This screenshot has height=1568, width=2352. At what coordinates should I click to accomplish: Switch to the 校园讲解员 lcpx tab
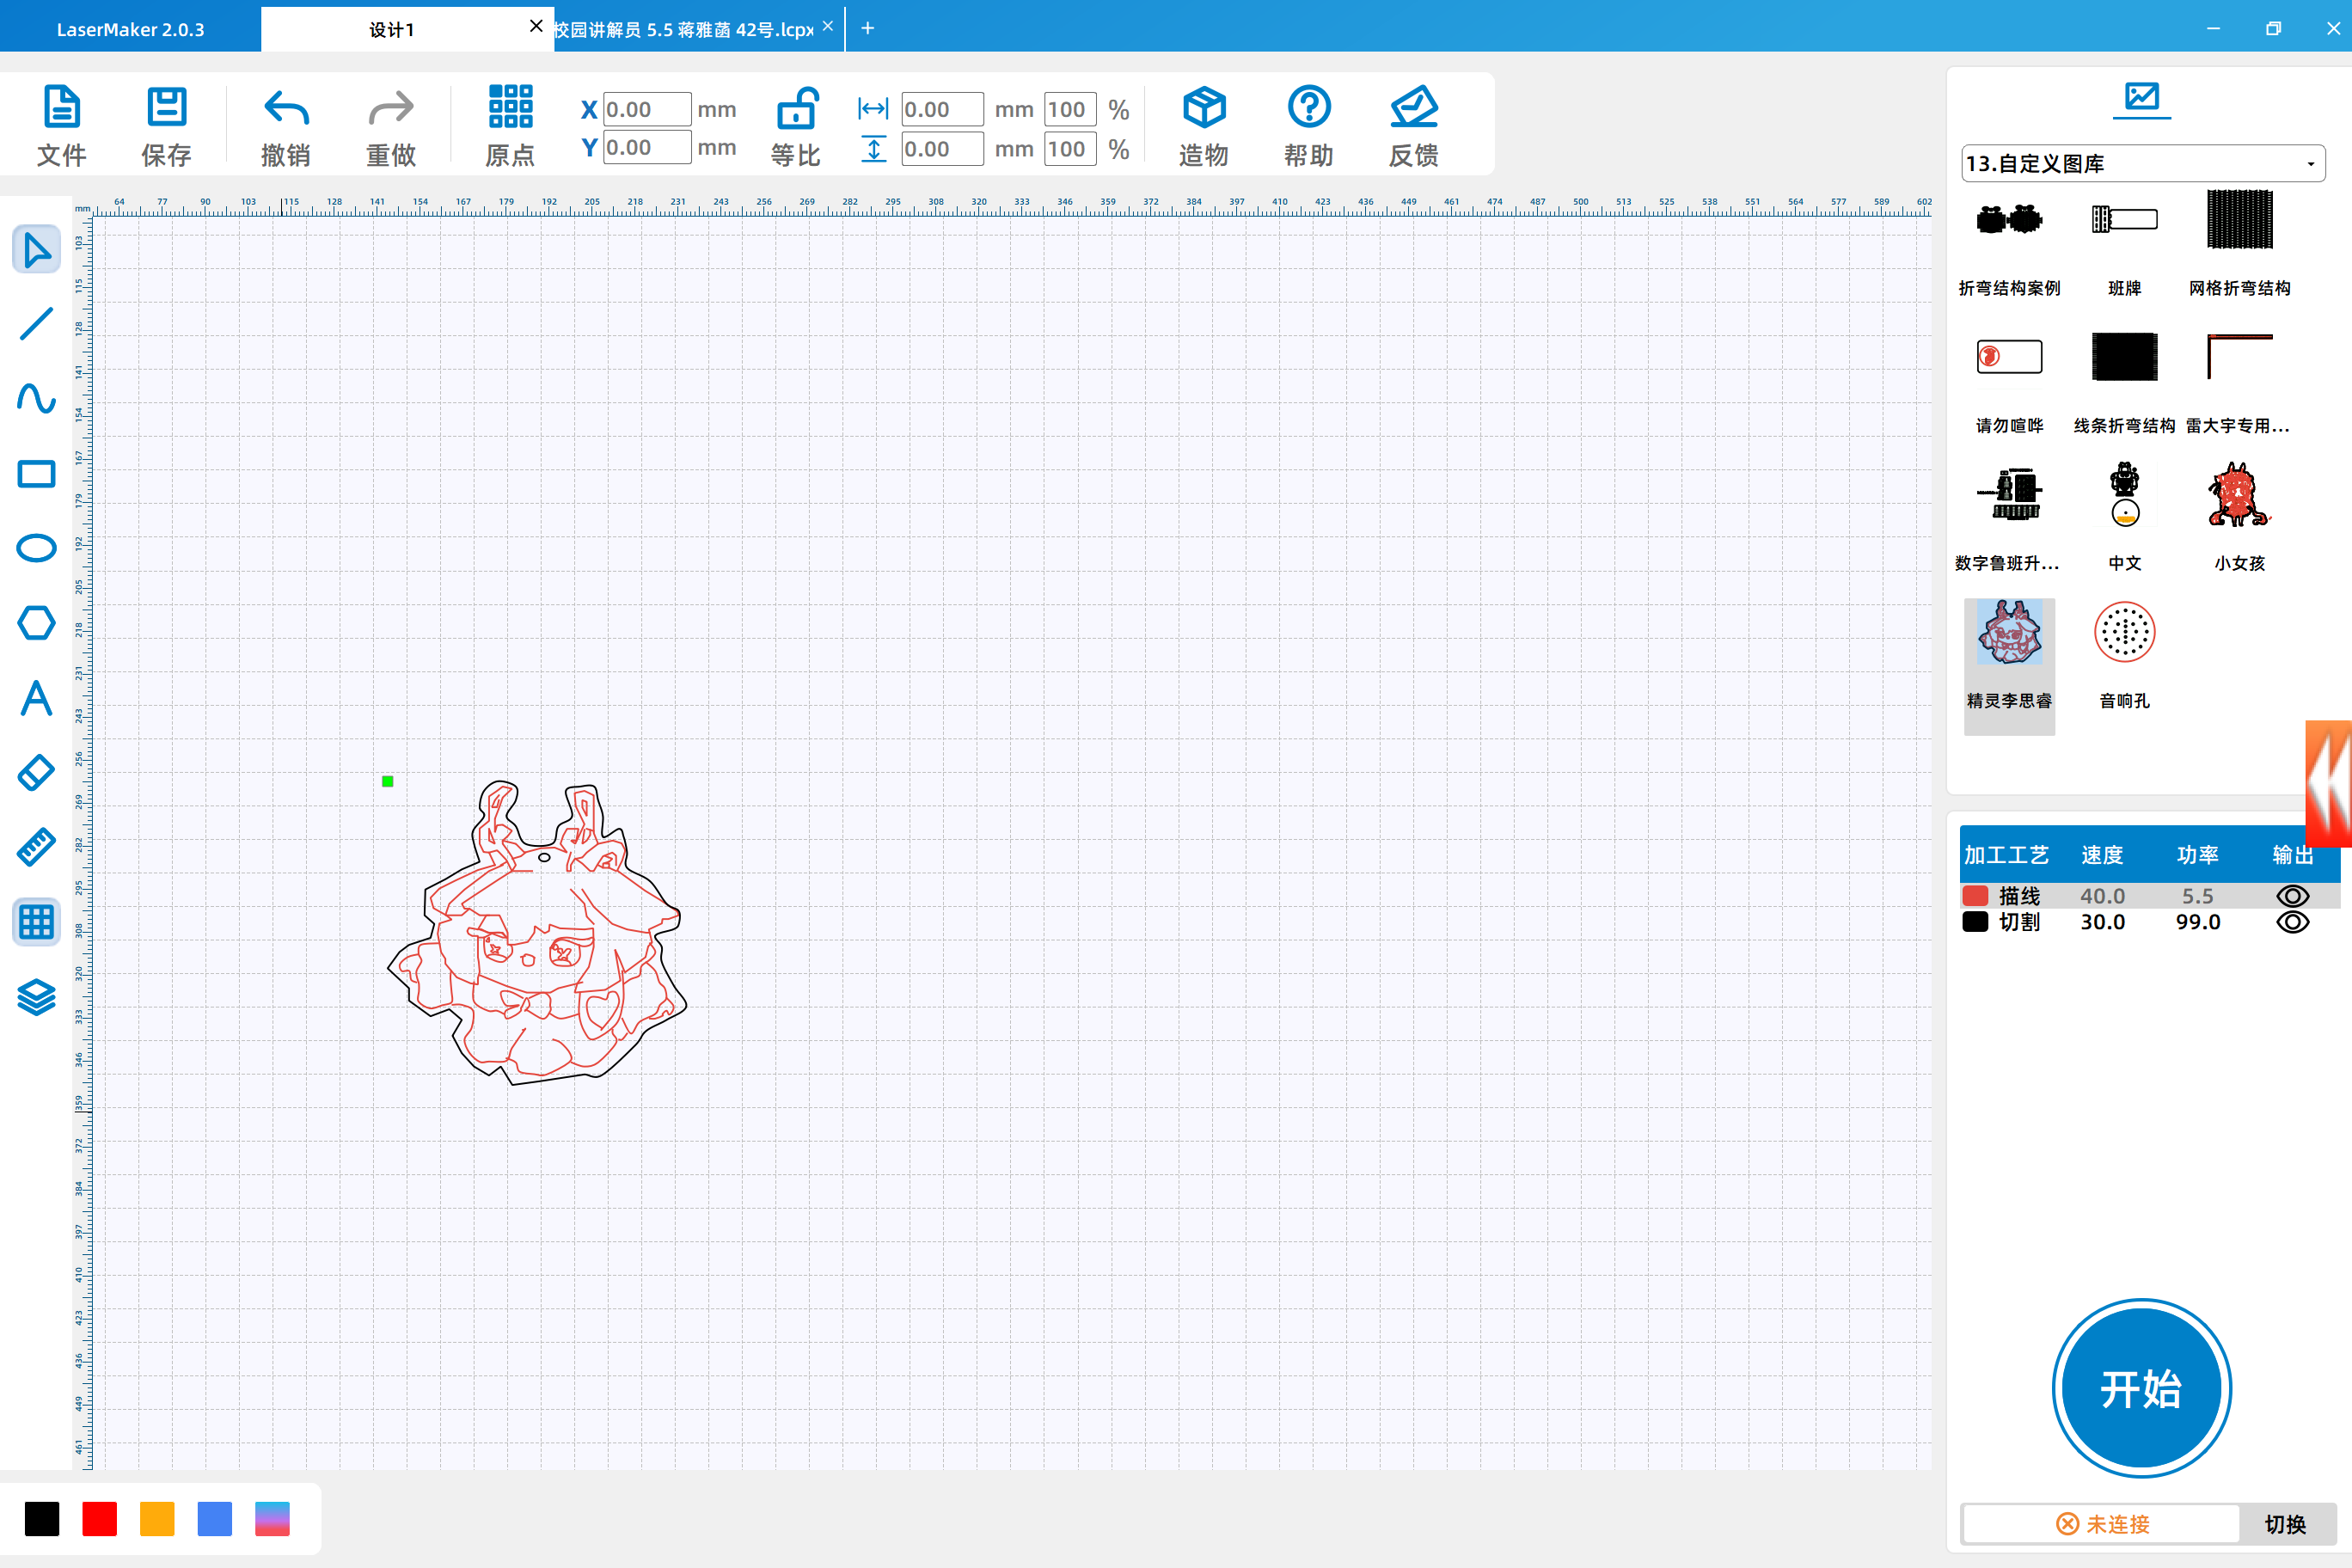coord(684,29)
